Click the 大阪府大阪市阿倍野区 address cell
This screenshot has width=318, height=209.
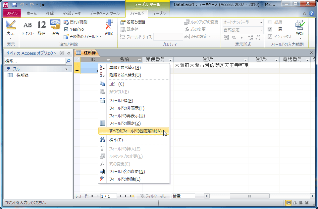point(211,65)
